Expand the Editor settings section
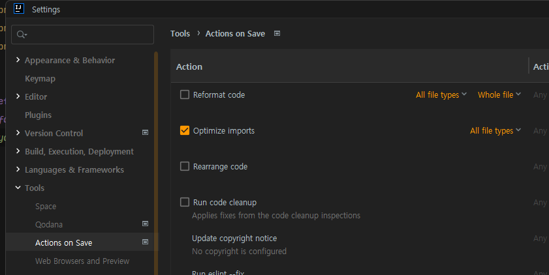This screenshot has height=275, width=549. click(x=18, y=96)
